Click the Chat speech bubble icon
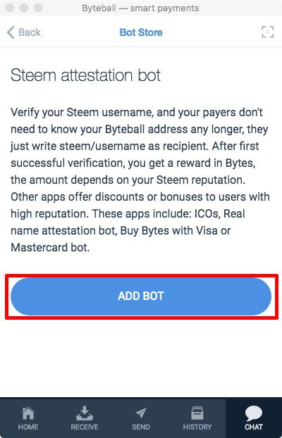 point(254,413)
